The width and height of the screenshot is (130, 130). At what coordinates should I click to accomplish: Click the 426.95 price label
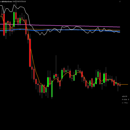(125, 96)
